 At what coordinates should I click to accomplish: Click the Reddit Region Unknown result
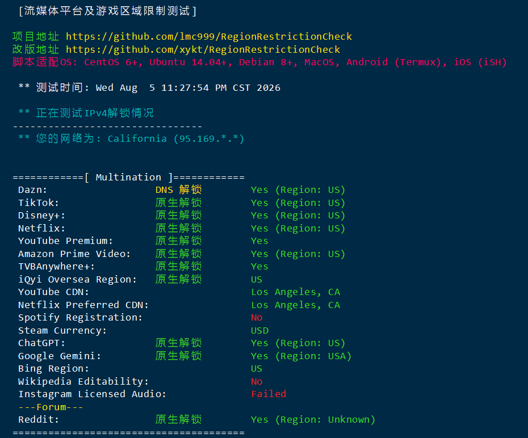tap(313, 419)
